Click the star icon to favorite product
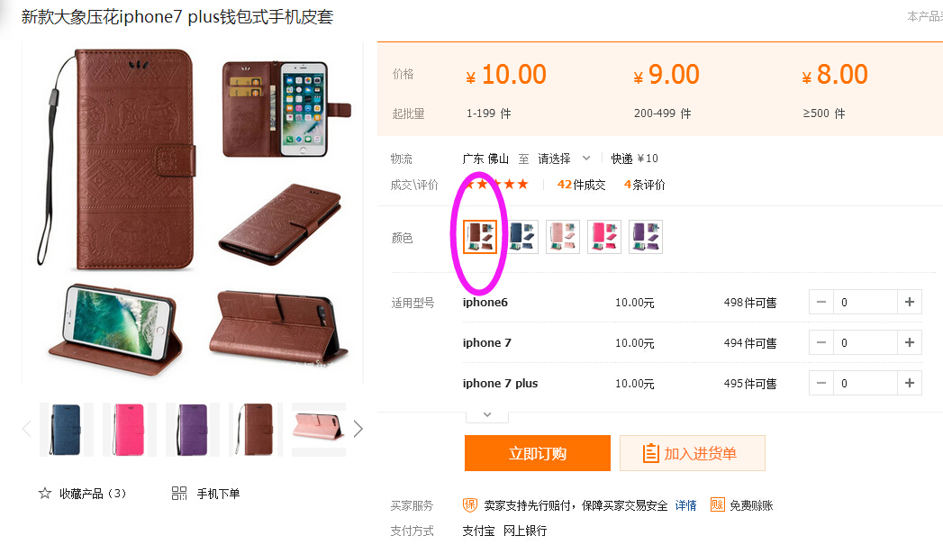The width and height of the screenshot is (943, 554). pos(45,494)
